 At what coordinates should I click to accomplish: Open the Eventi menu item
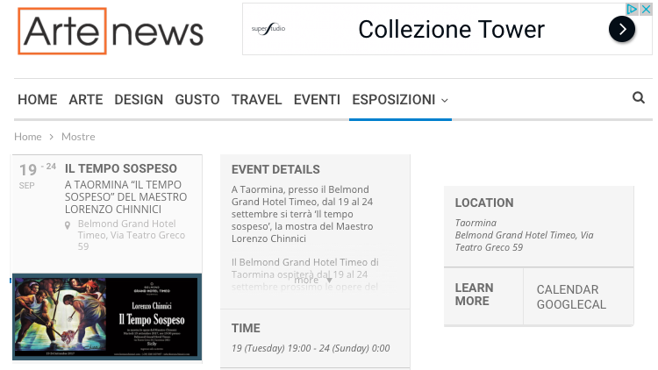click(x=317, y=100)
